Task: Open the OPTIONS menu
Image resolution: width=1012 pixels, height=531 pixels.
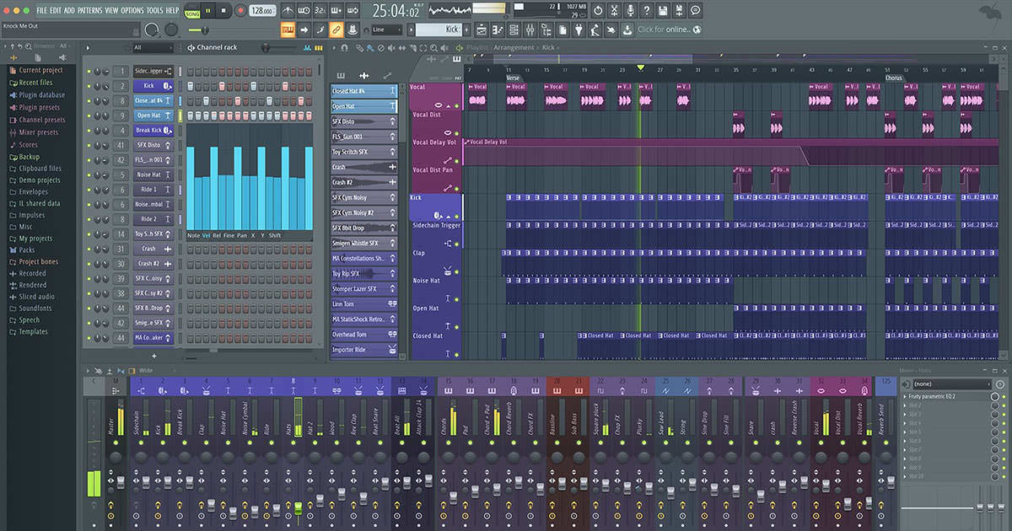Action: (x=132, y=10)
